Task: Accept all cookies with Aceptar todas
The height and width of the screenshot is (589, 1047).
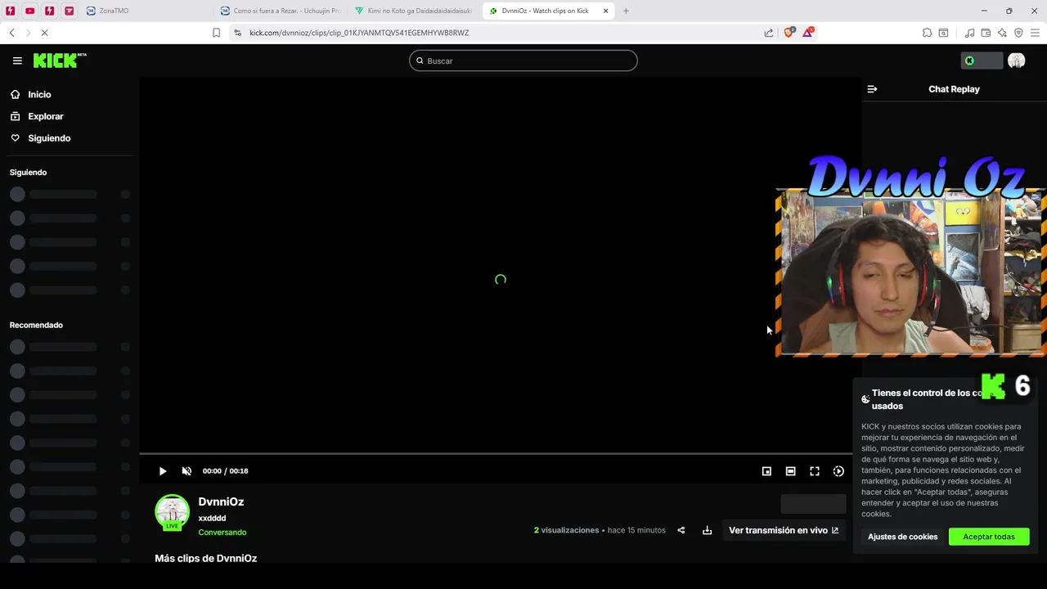Action: (x=989, y=537)
